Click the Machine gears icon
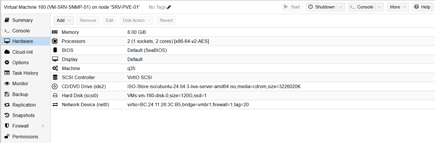This screenshot has height=143, width=435. point(55,68)
